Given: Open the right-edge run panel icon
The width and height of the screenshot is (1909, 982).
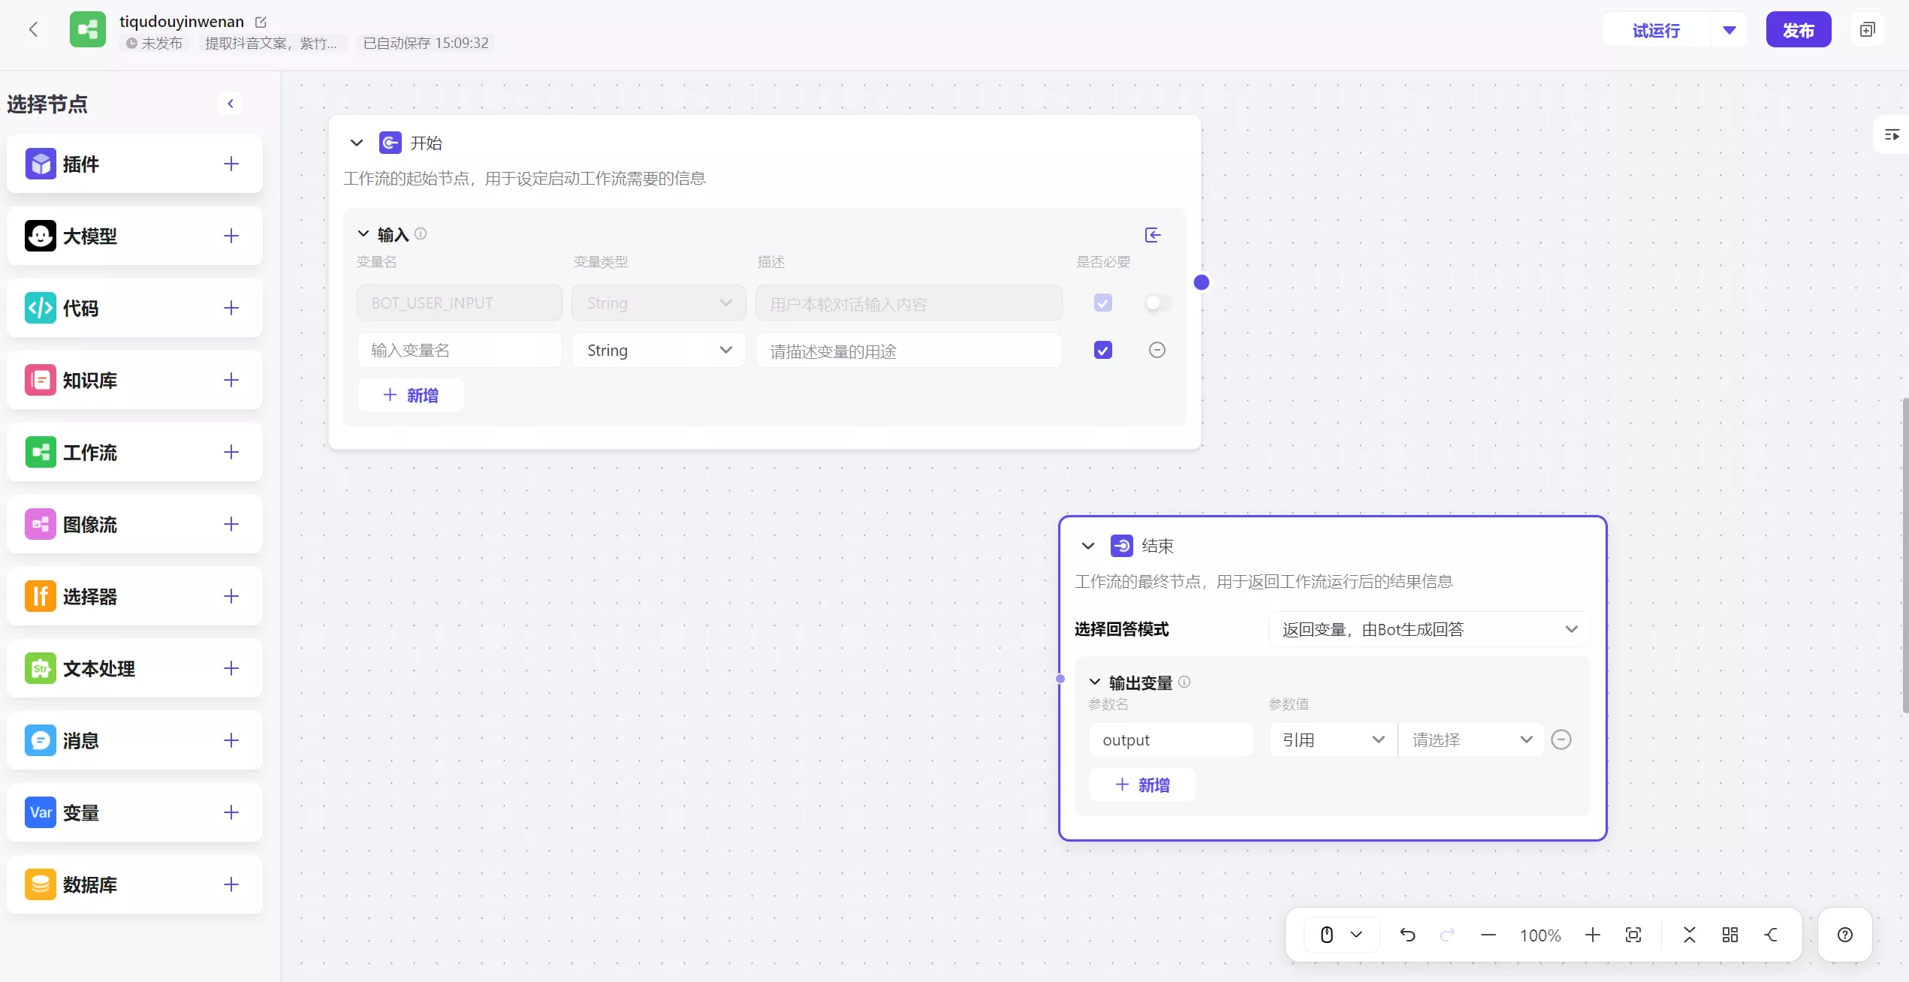Looking at the screenshot, I should pyautogui.click(x=1892, y=135).
